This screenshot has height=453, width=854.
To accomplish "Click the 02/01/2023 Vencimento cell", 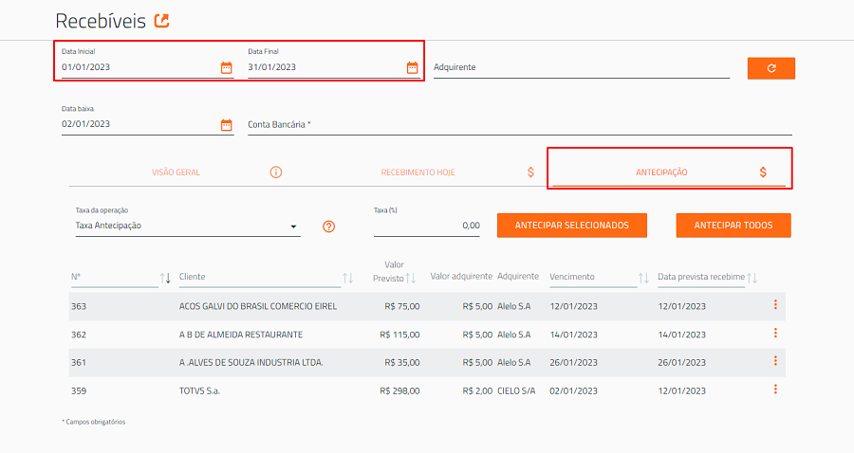I will [573, 391].
